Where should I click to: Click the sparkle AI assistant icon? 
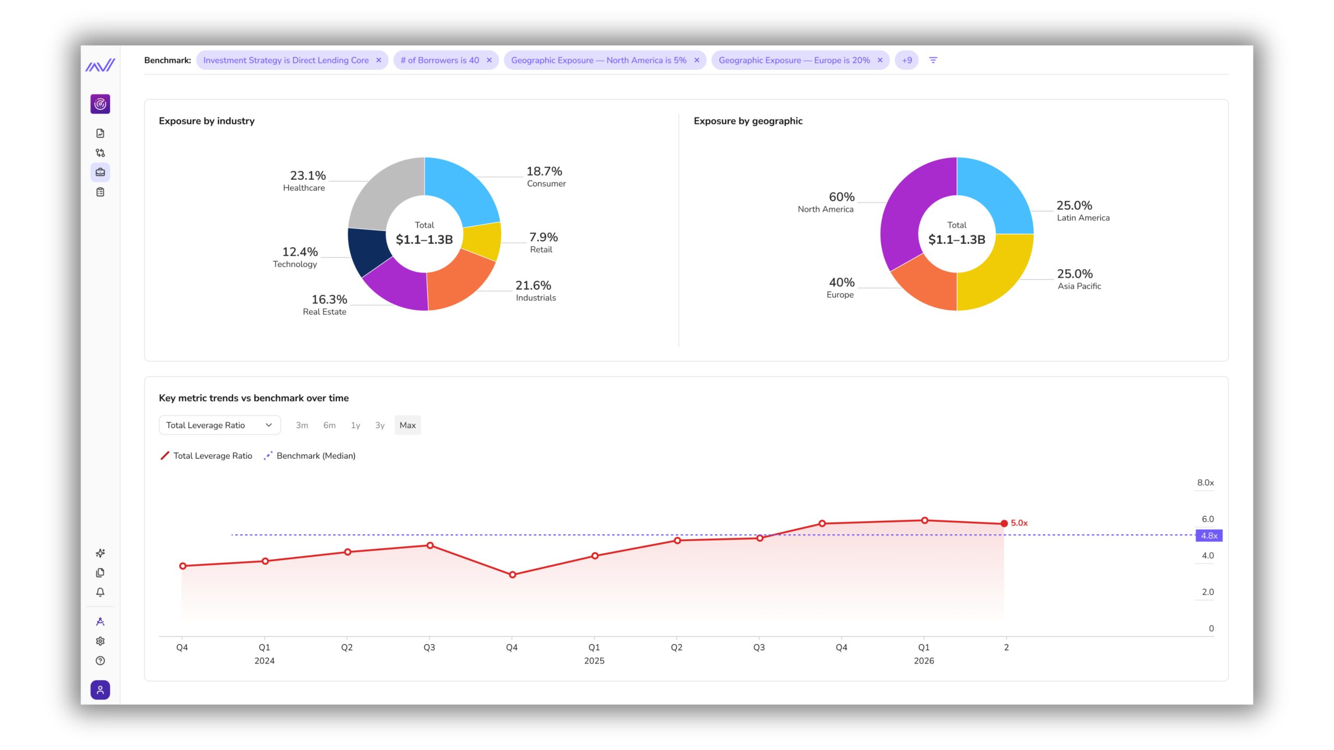tap(100, 553)
